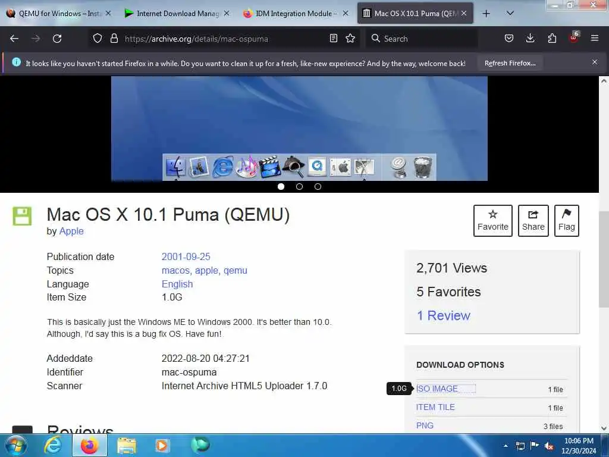
Task: Switch to the IDM Integration Module tab
Action: click(x=296, y=14)
